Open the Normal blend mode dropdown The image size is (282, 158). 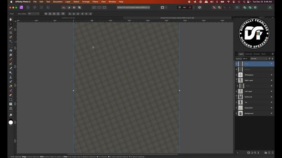click(x=259, y=58)
